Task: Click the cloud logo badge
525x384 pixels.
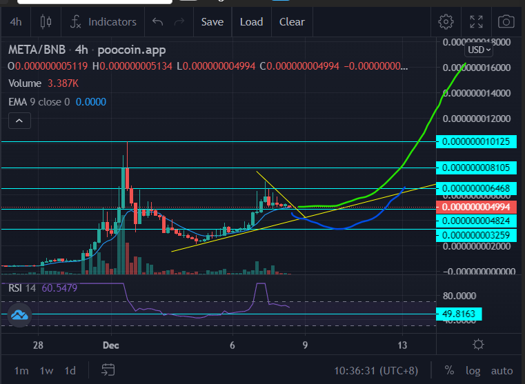Action: point(19,315)
